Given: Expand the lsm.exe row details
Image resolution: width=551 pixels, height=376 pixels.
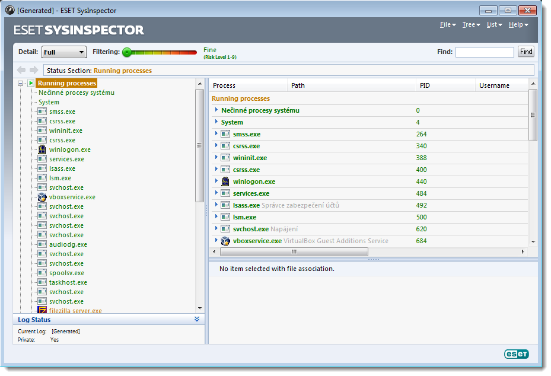Looking at the screenshot, I should 216,217.
